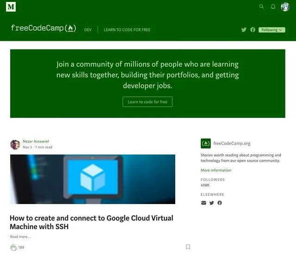Open the Learn to Code for Free tab

pos(127,30)
